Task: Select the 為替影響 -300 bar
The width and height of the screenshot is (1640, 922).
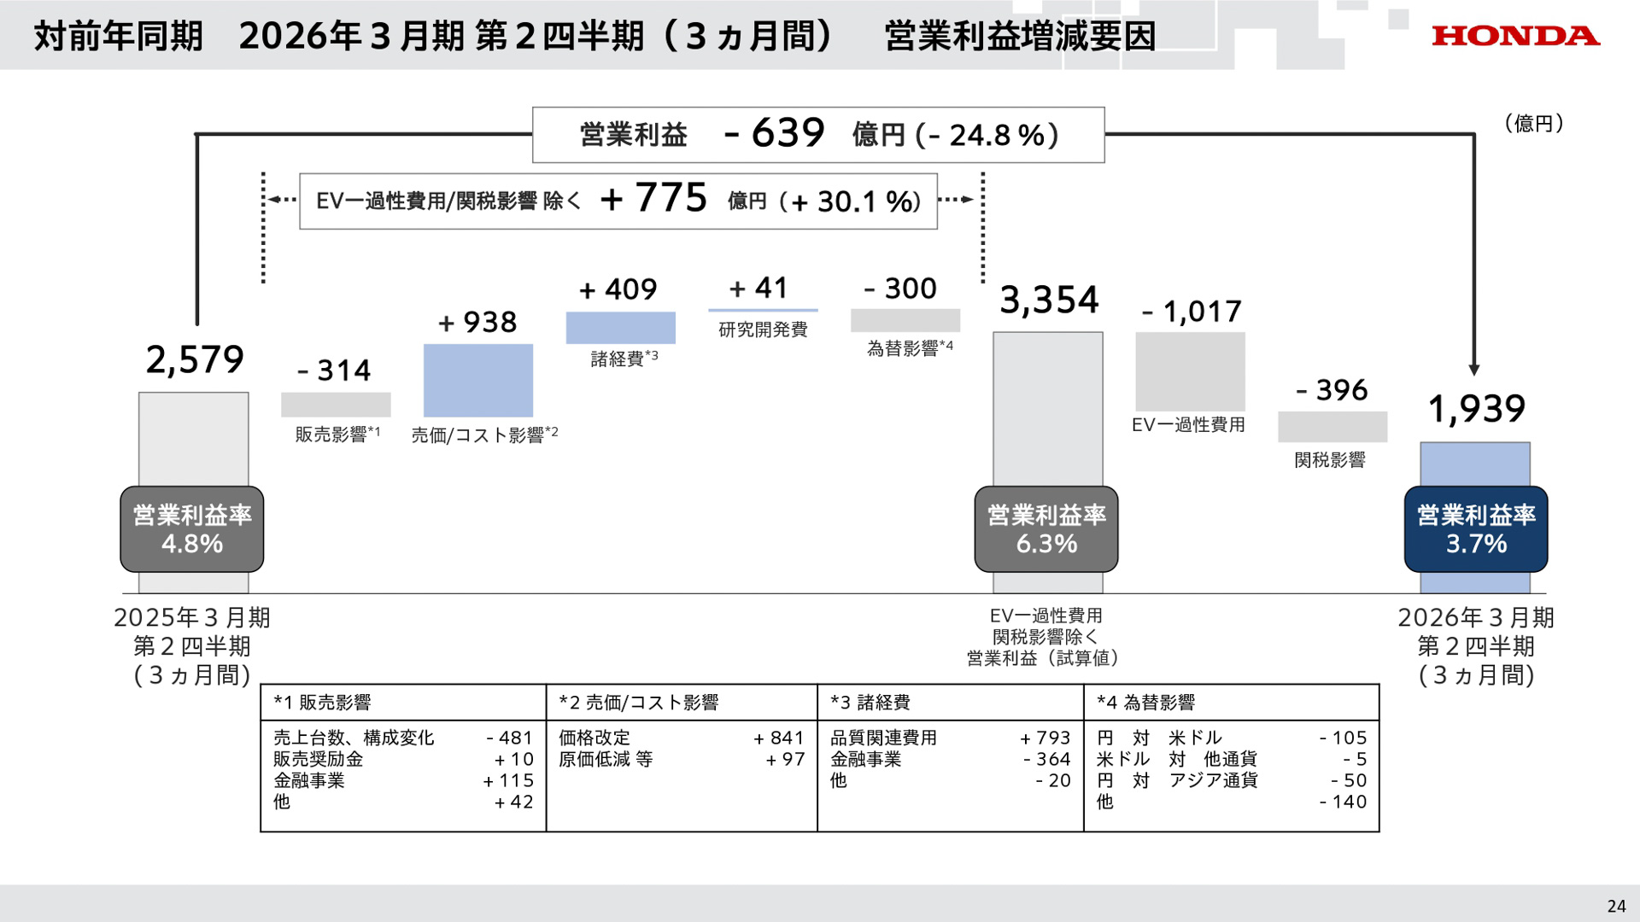Action: click(x=905, y=319)
